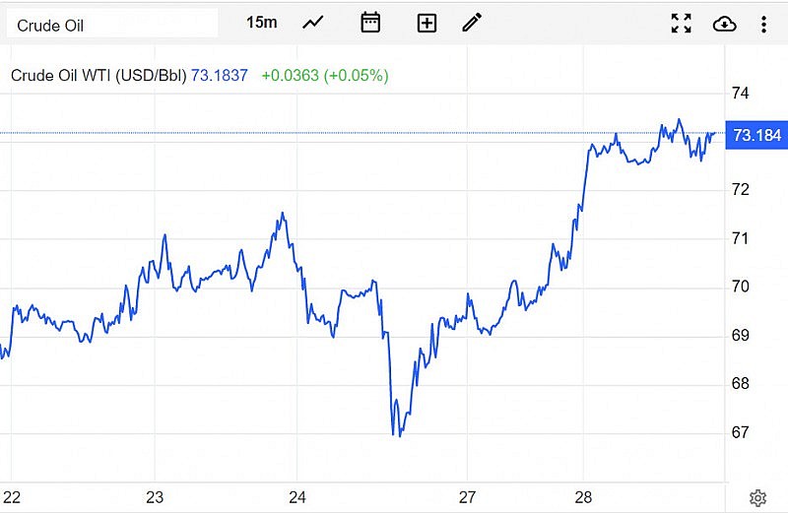The height and width of the screenshot is (513, 788).
Task: Click the 22 date label on the time axis
Action: [x=12, y=496]
